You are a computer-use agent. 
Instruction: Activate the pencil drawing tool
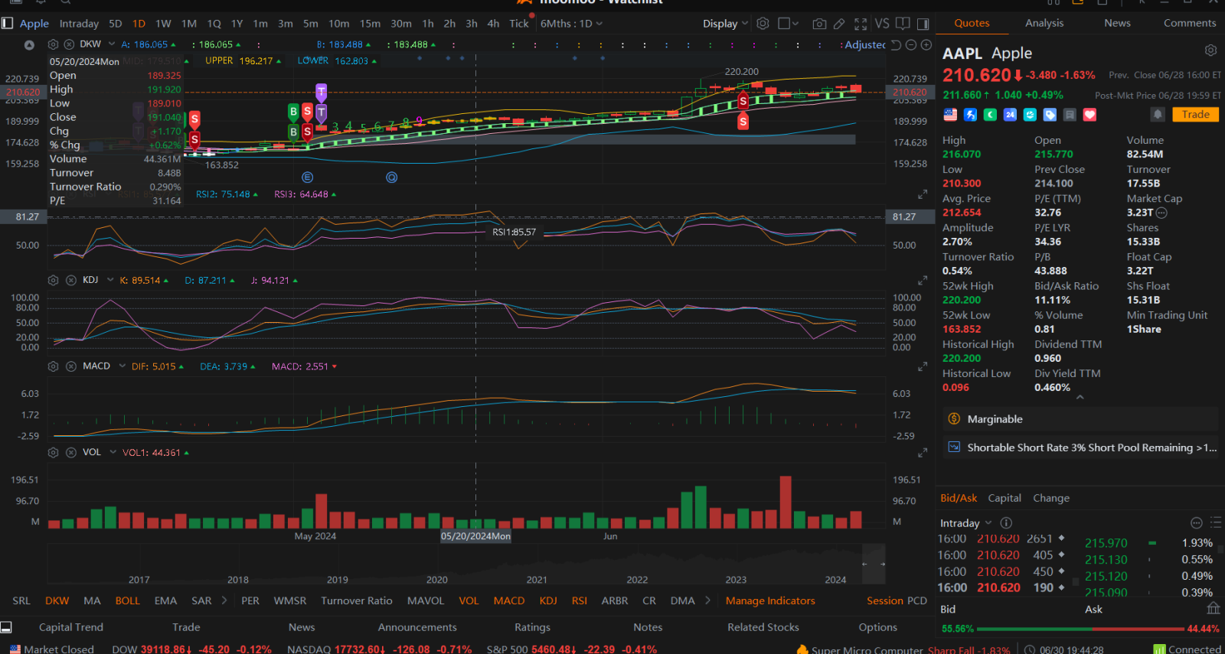(x=840, y=24)
